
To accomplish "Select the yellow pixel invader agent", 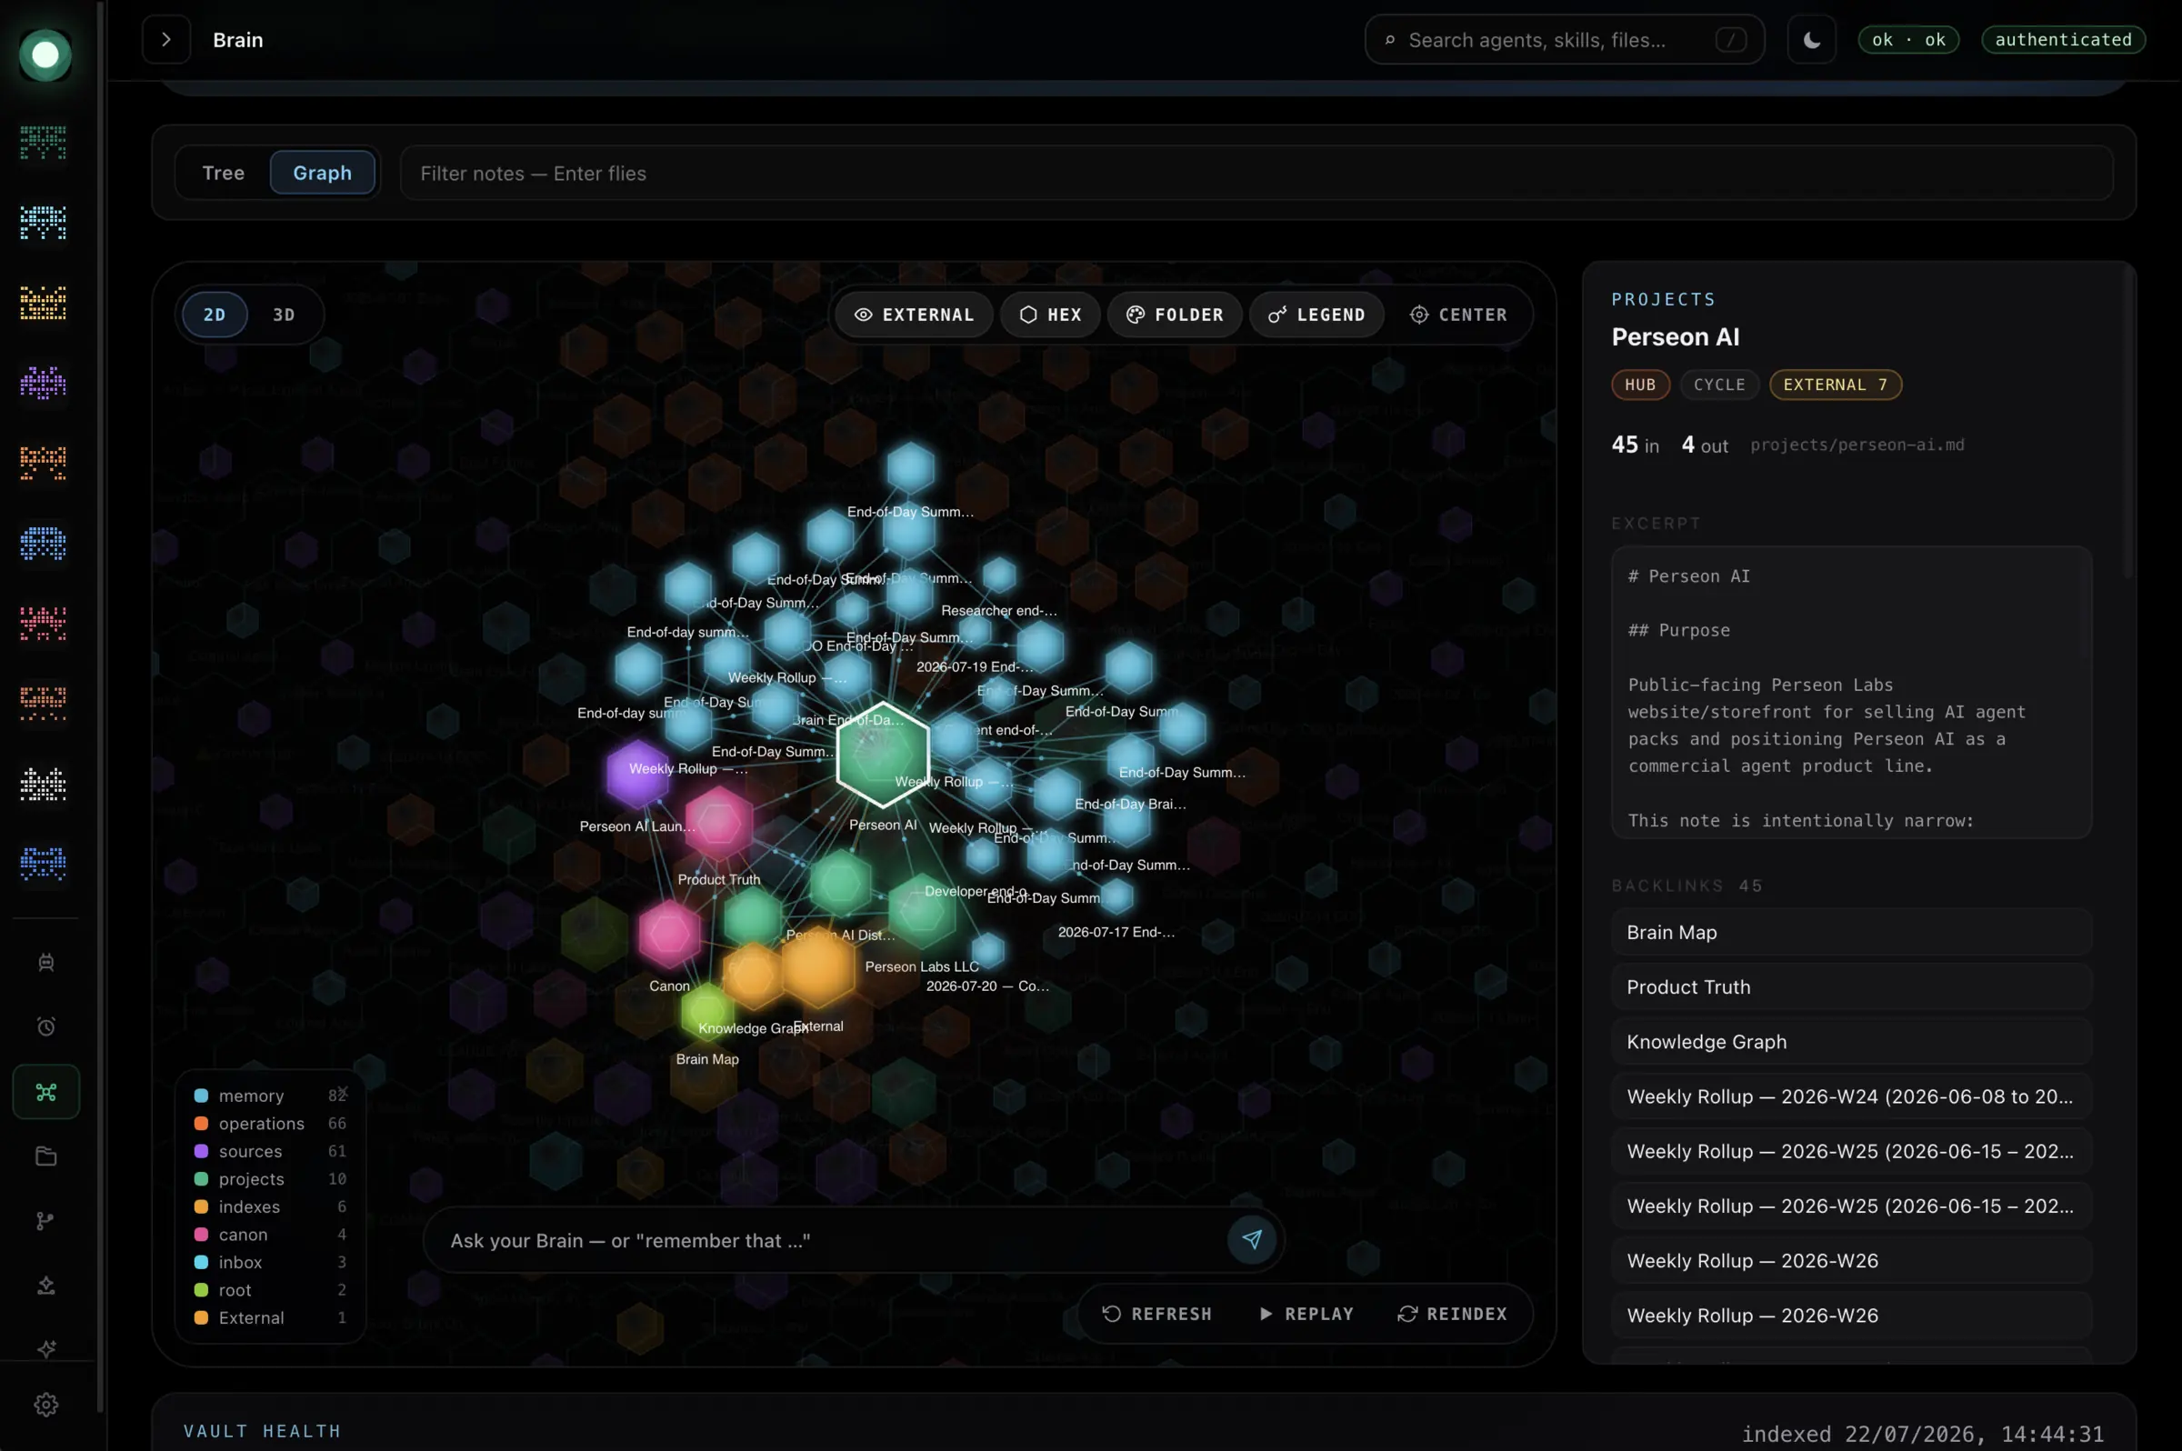I will pyautogui.click(x=44, y=303).
